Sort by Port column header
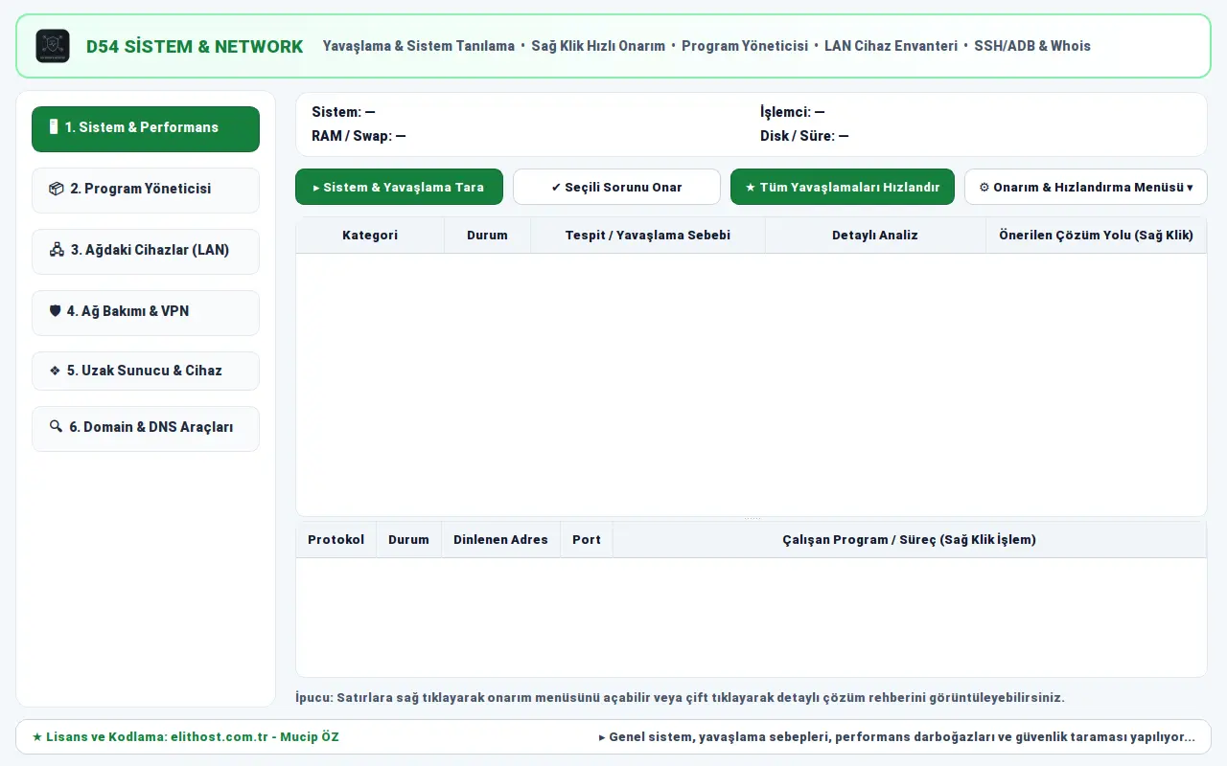Screen dimensions: 1227x766 [x=587, y=540]
